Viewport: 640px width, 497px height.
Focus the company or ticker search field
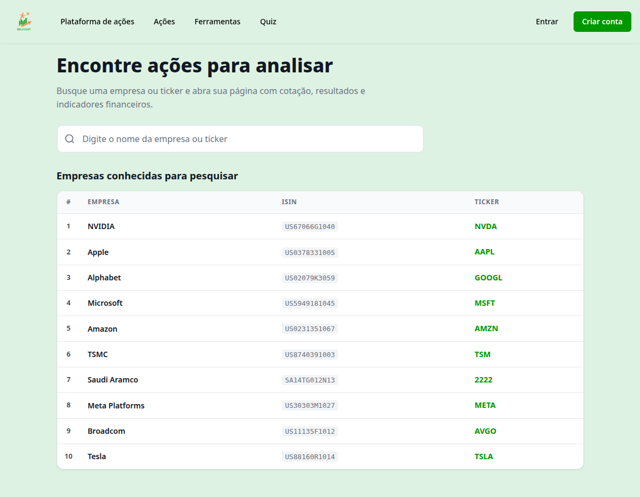coord(240,139)
